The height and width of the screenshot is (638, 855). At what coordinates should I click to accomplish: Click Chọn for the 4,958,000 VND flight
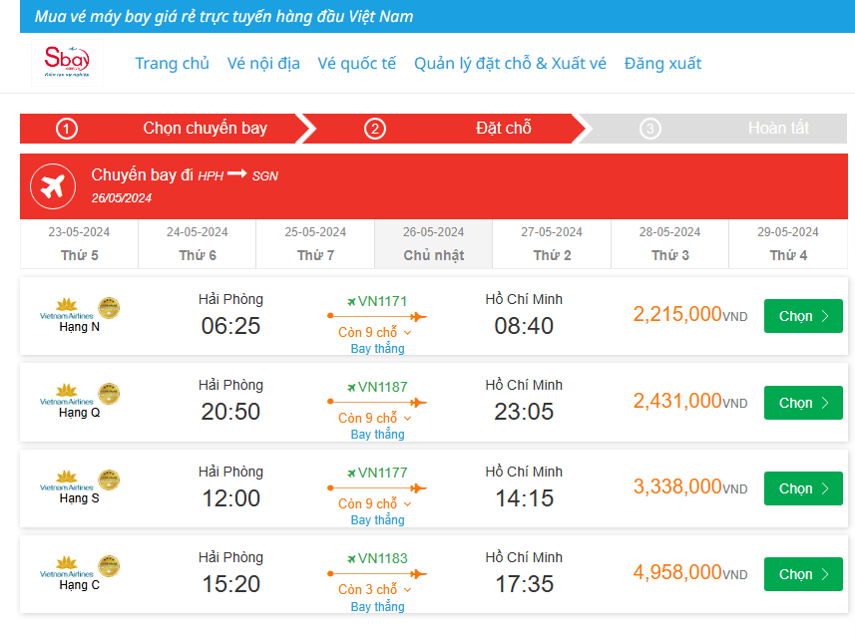[803, 574]
